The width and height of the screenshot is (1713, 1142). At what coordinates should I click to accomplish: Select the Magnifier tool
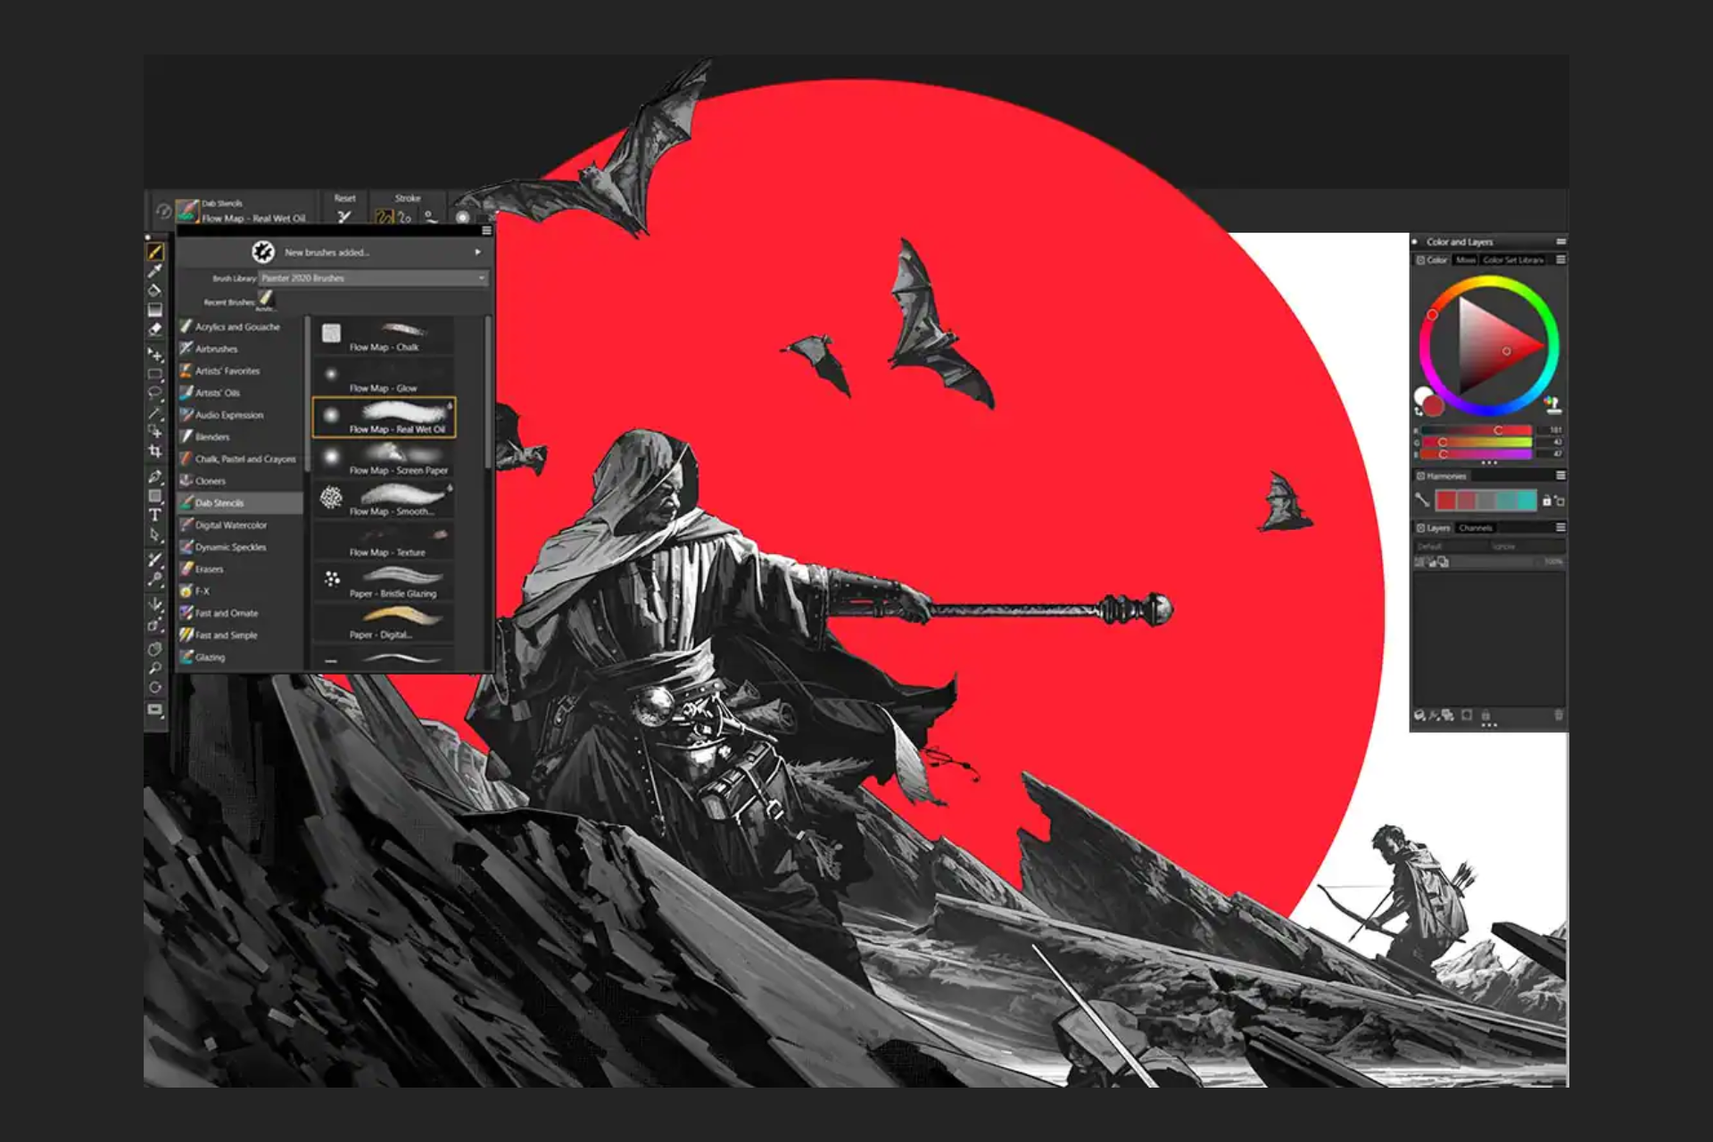pyautogui.click(x=155, y=668)
